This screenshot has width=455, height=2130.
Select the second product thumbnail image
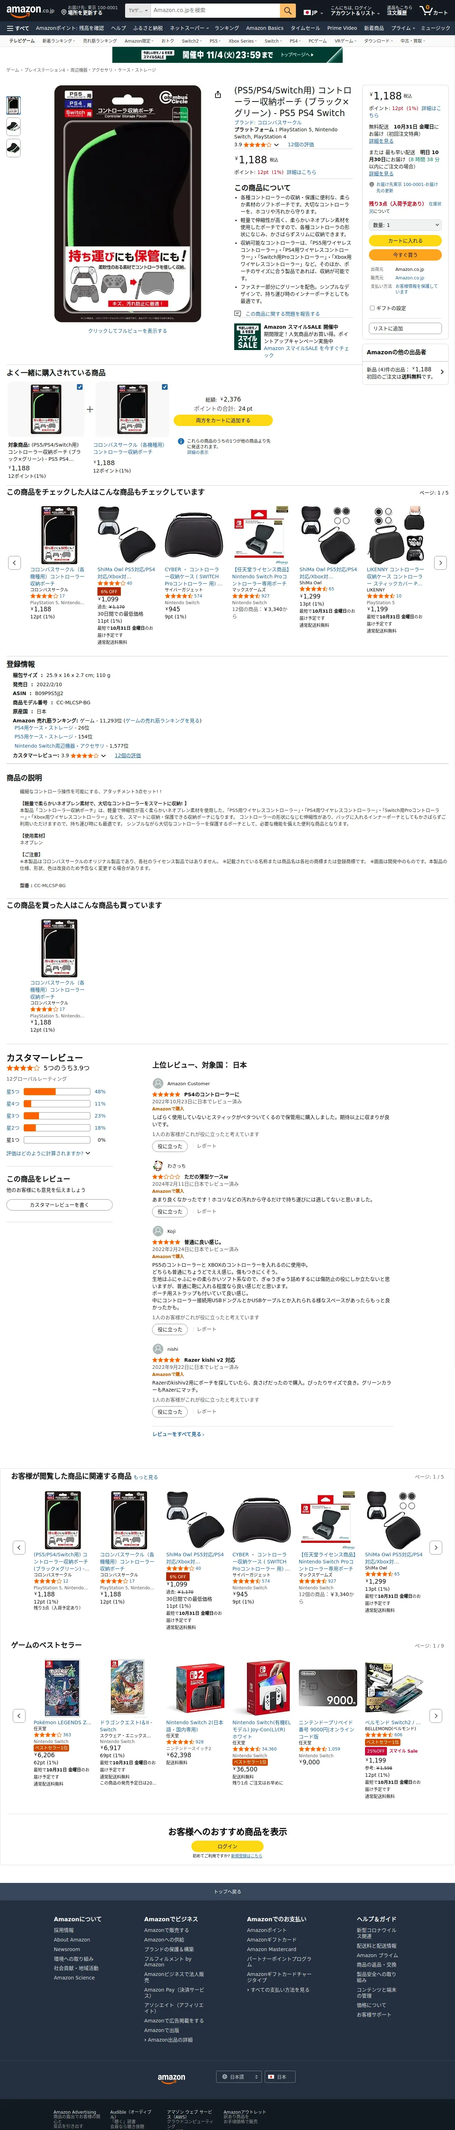click(x=13, y=126)
